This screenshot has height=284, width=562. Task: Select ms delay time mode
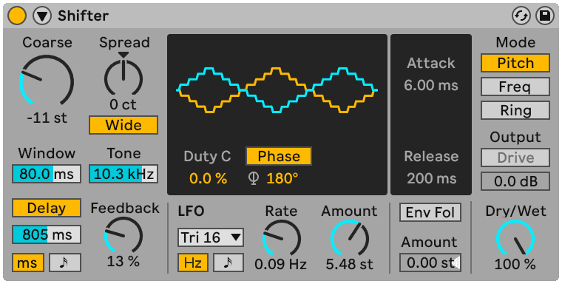coord(28,263)
